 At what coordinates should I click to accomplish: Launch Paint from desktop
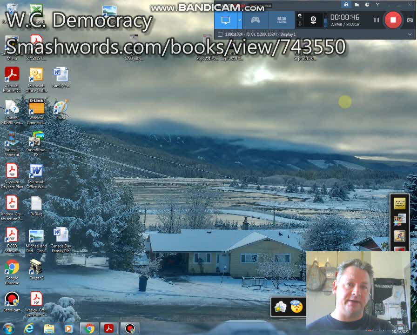[x=61, y=109]
